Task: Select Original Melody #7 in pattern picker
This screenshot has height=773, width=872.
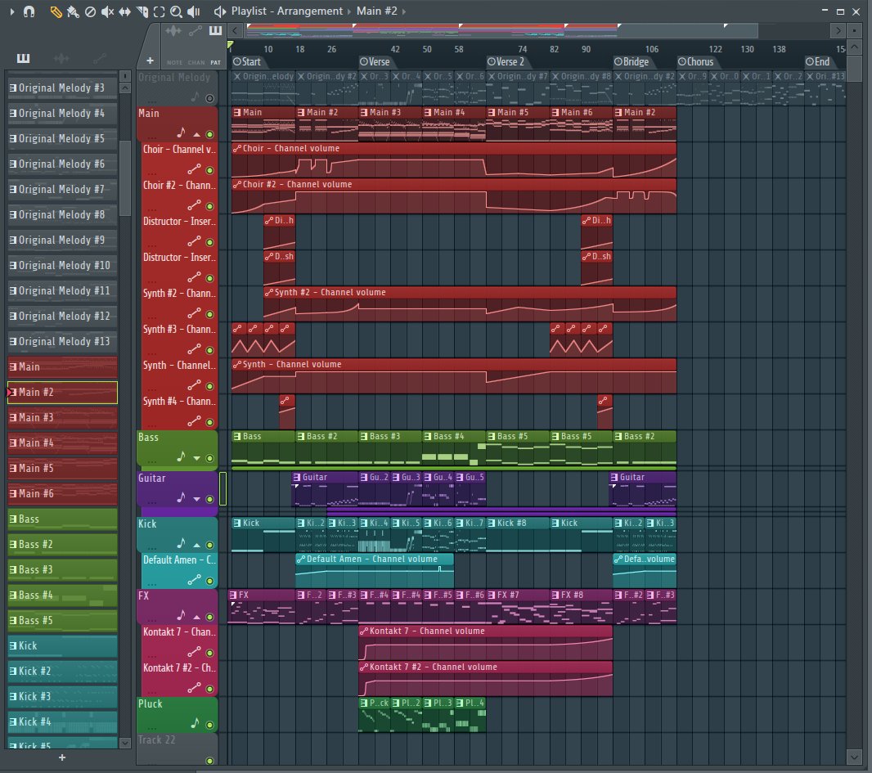Action: pos(62,189)
